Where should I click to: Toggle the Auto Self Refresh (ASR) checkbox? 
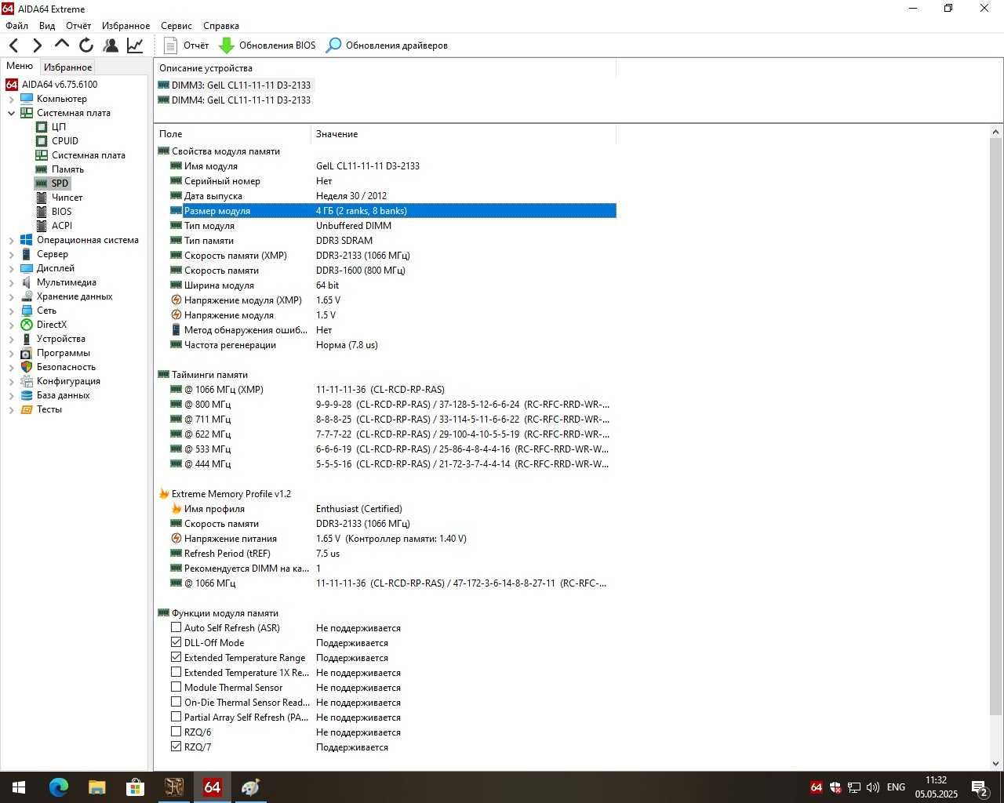[176, 627]
